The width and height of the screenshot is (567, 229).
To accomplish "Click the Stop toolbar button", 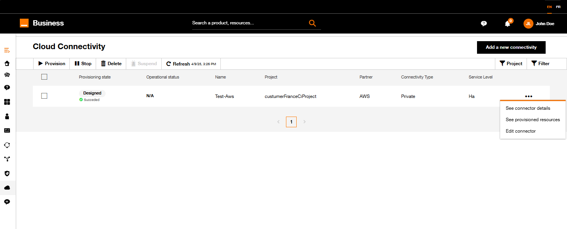I will click(x=83, y=64).
